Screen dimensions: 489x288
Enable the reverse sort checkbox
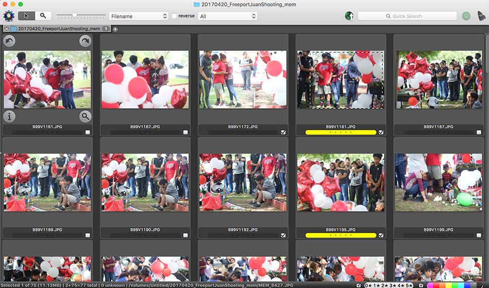[x=174, y=16]
